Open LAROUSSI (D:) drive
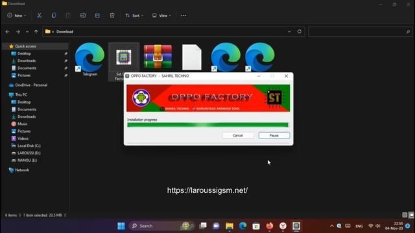 click(29, 153)
